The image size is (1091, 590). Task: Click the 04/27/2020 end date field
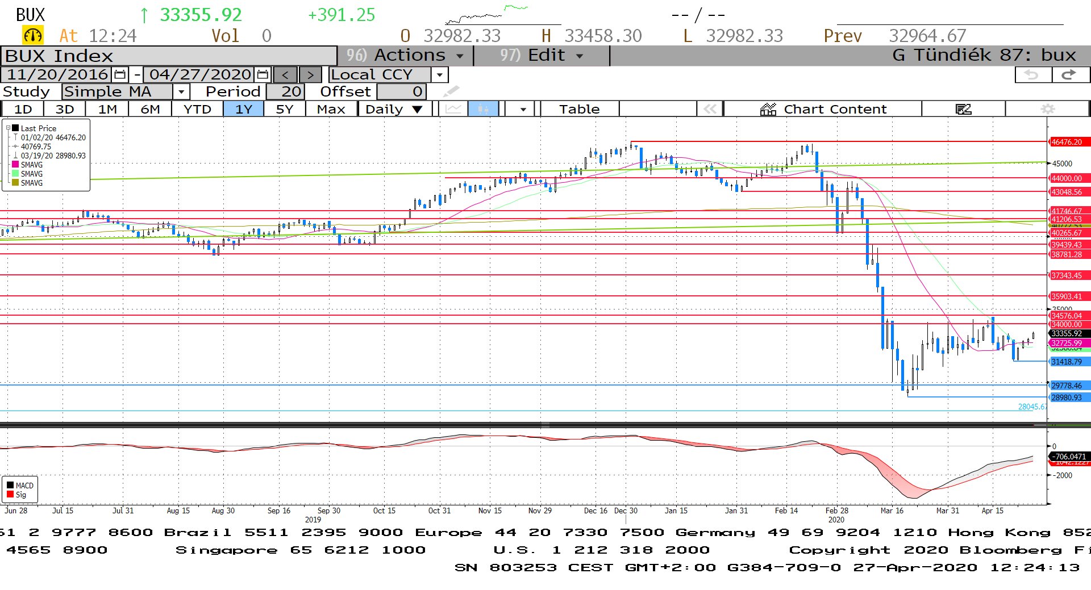(x=200, y=75)
